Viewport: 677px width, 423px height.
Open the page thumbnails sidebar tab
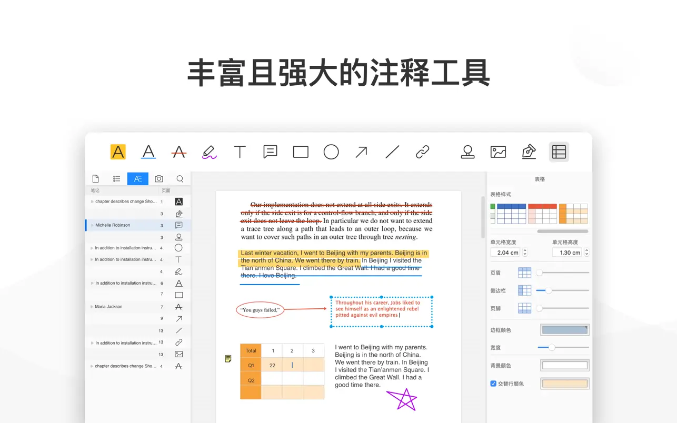96,178
